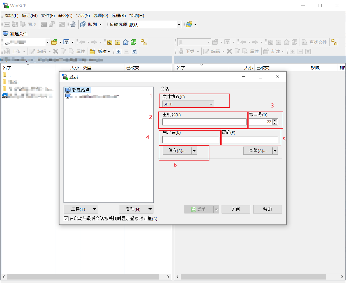The height and width of the screenshot is (283, 346).
Task: Click the local unselect files minus icon
Action: 126,51
